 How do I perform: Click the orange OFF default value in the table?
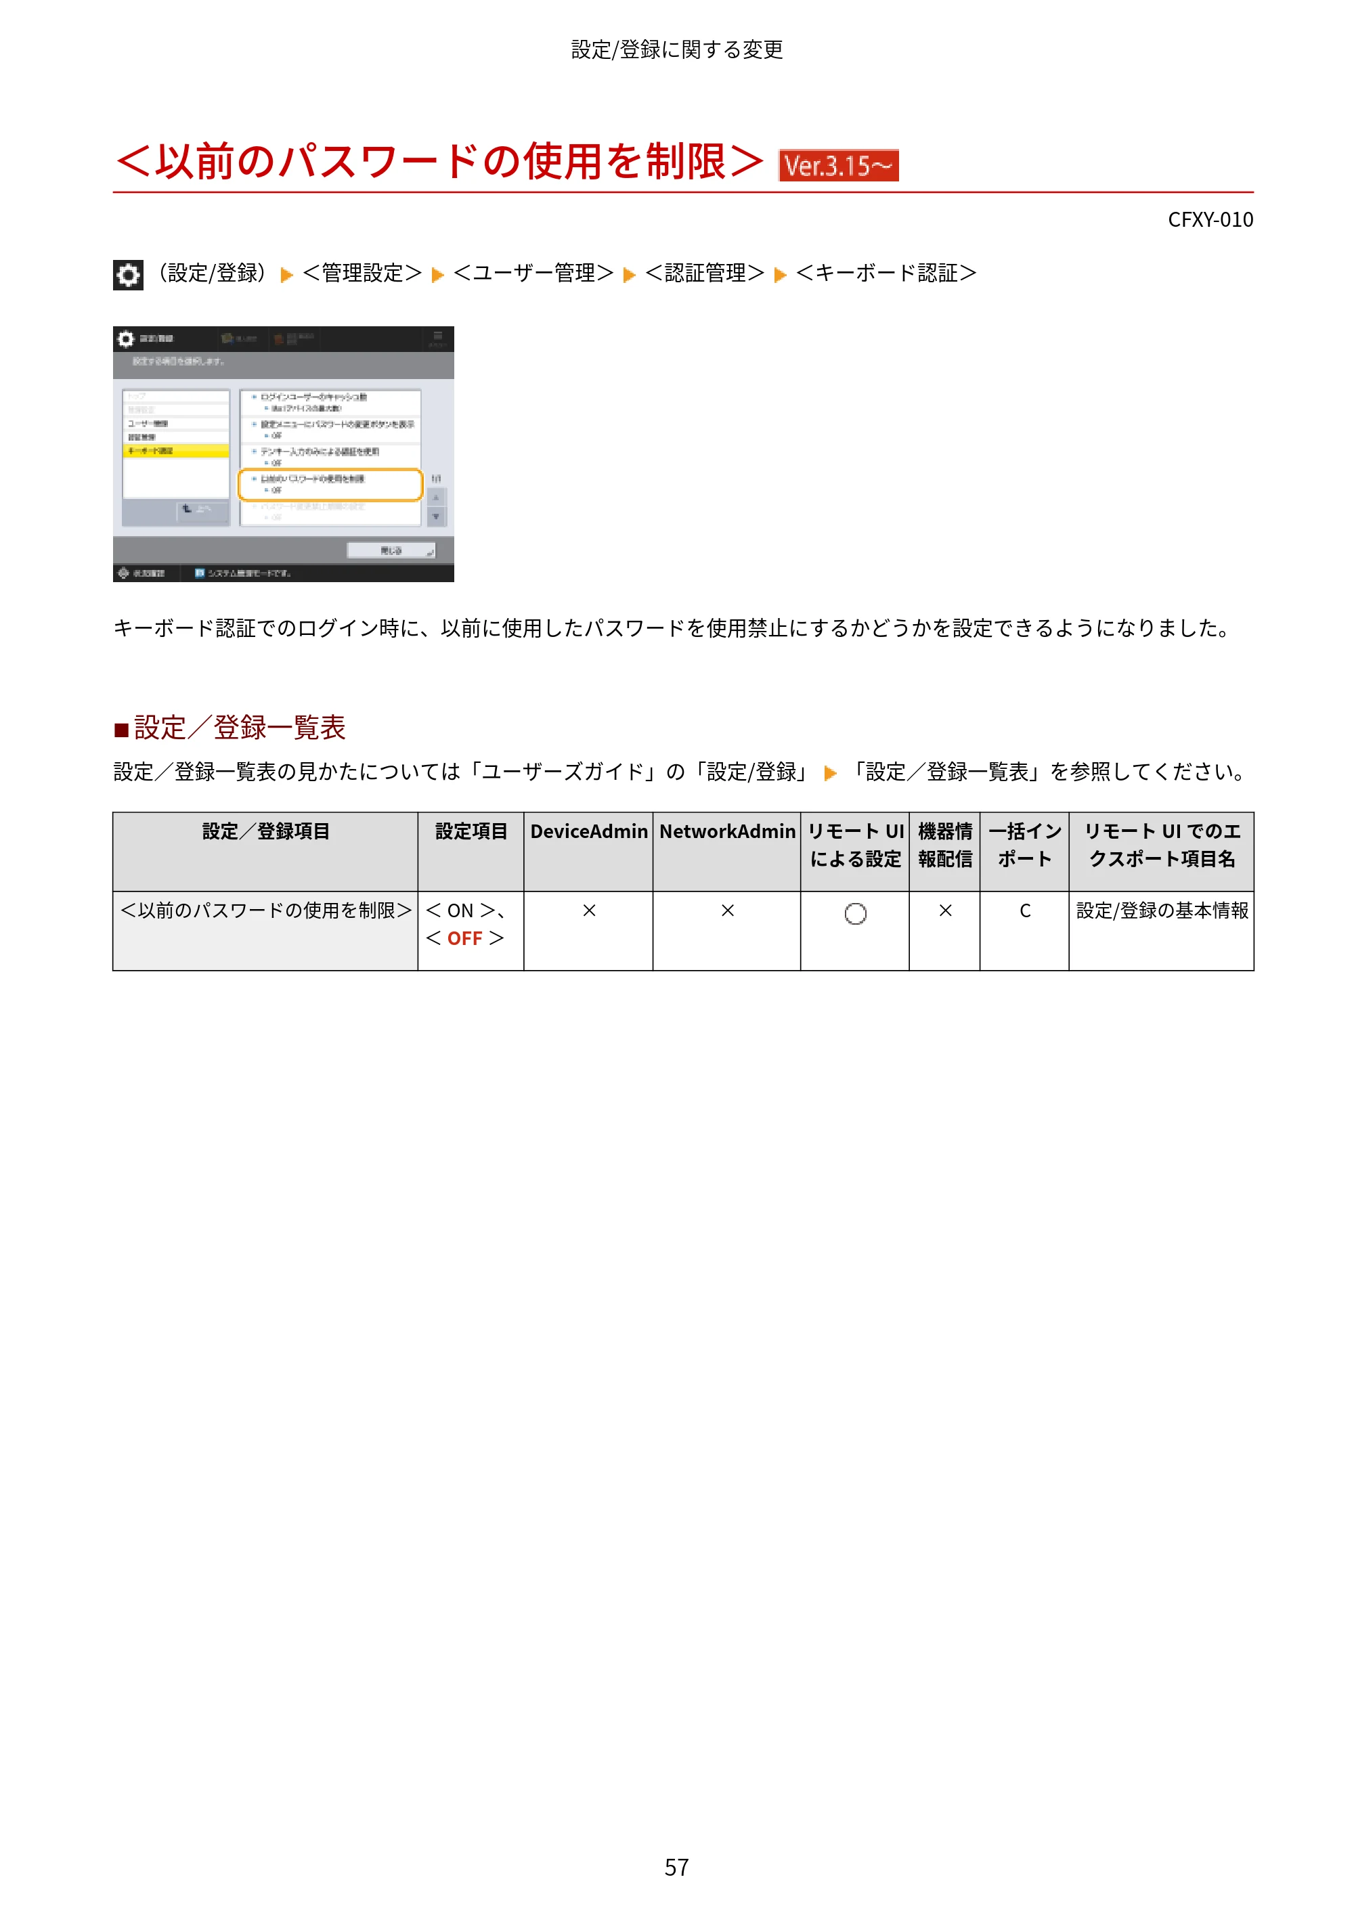click(x=464, y=939)
